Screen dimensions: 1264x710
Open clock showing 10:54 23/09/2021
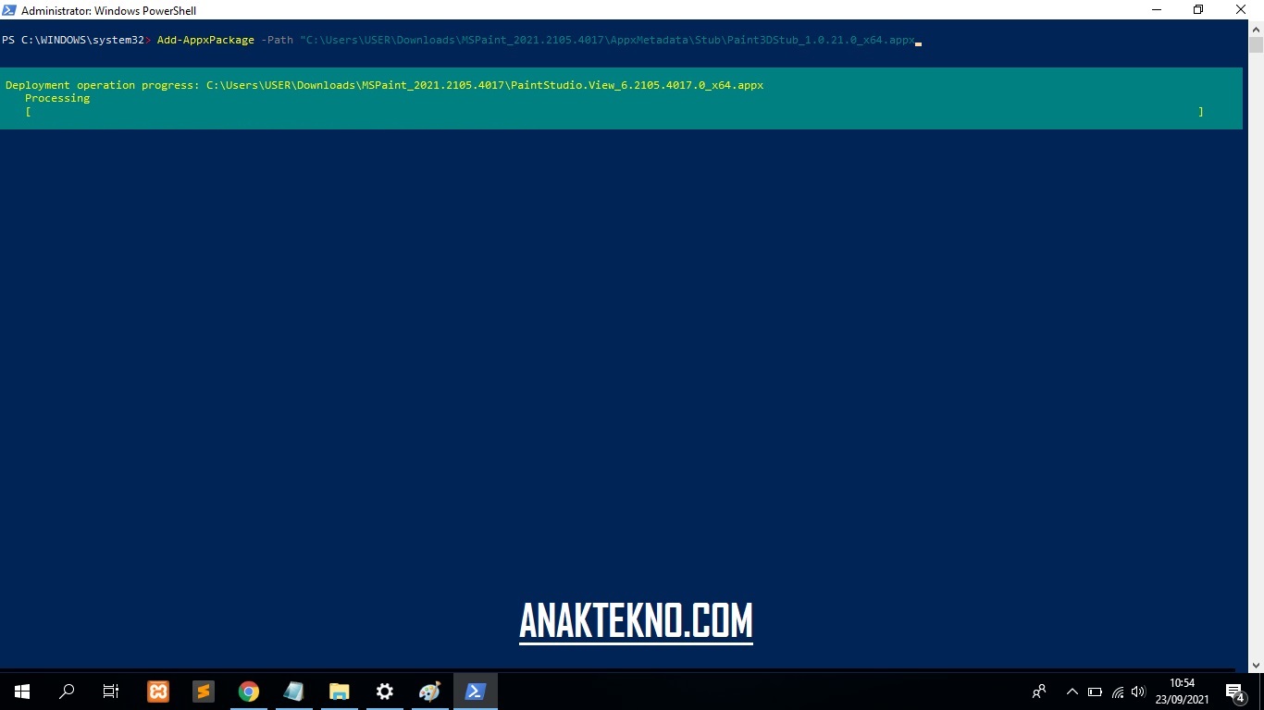[1182, 692]
